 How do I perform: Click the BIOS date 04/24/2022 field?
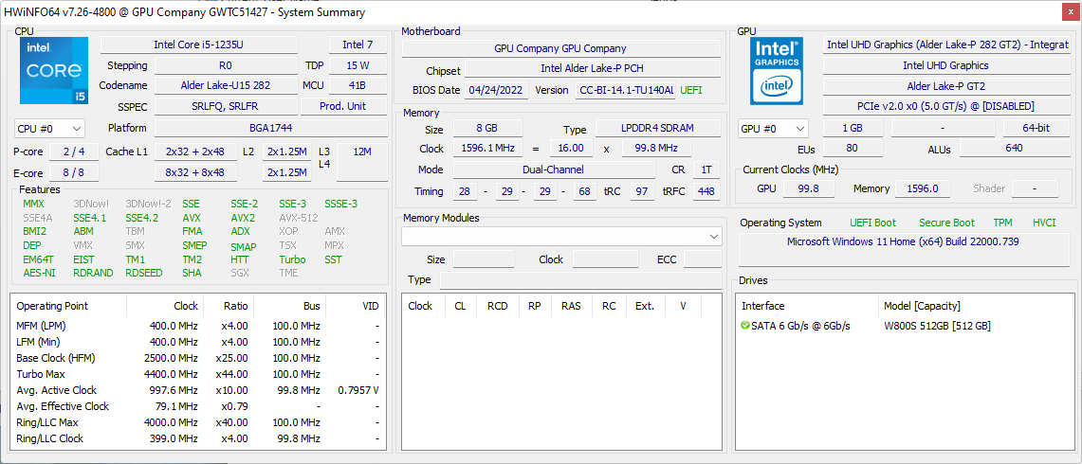497,90
